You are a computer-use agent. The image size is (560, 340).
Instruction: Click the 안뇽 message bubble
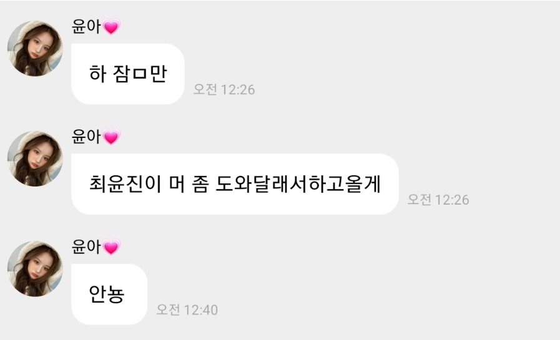click(109, 294)
